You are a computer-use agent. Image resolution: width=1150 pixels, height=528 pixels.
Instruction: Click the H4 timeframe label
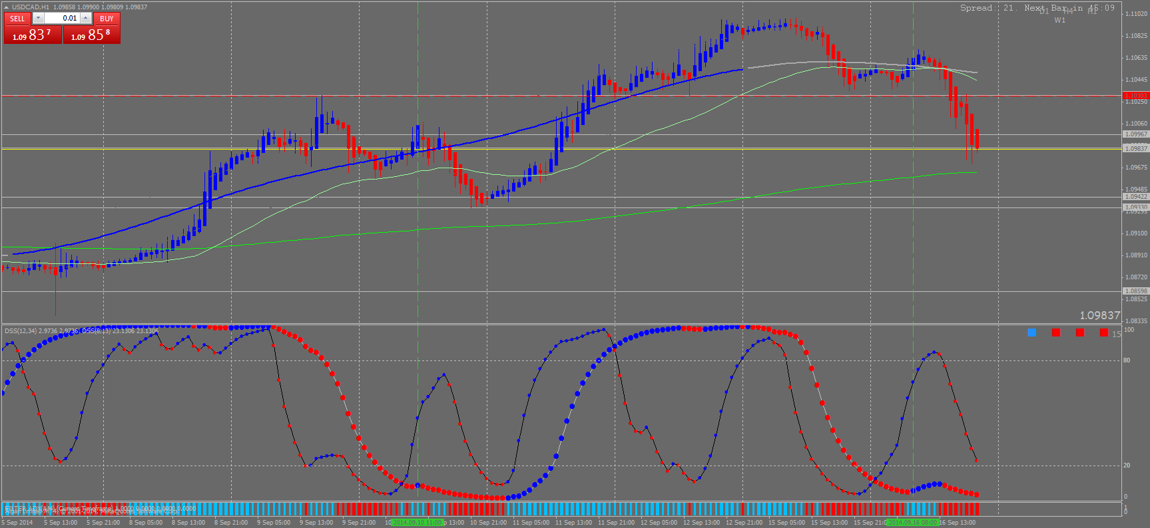pos(1068,11)
